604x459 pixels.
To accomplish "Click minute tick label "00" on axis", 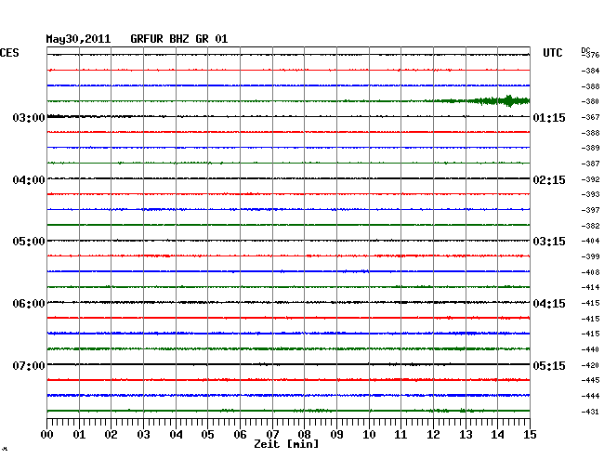I will point(47,434).
